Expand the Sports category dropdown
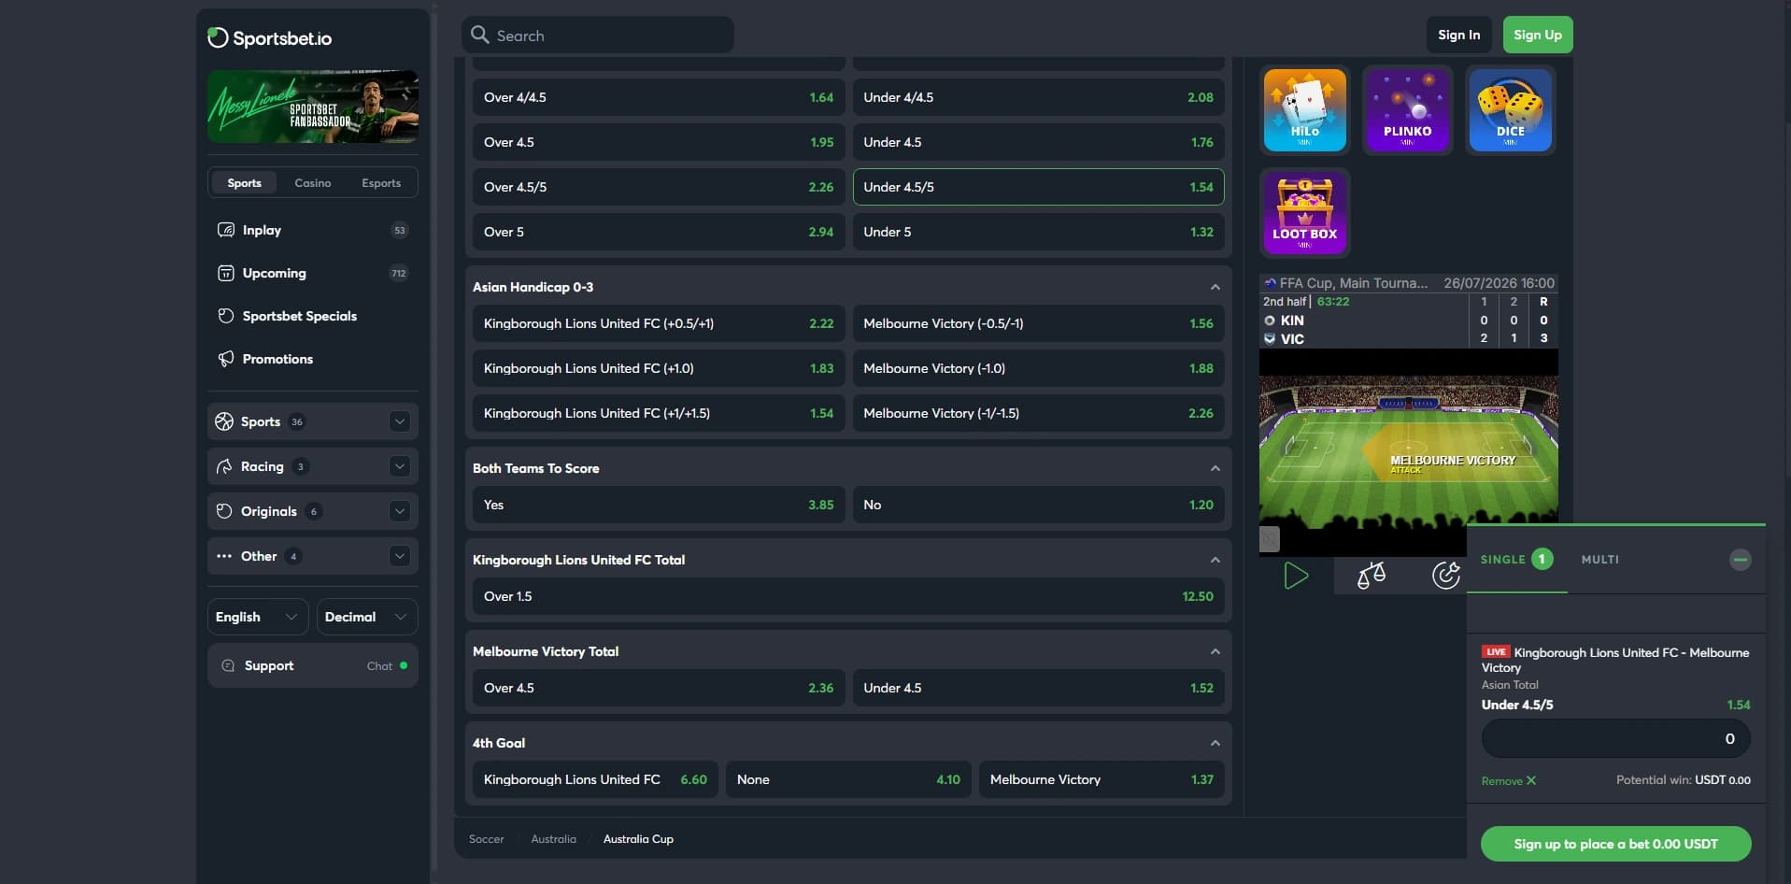The height and width of the screenshot is (884, 1791). coord(400,421)
